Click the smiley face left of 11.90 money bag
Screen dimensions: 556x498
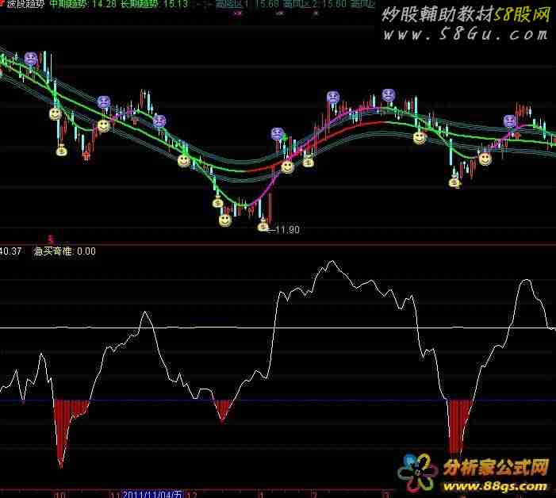225,220
